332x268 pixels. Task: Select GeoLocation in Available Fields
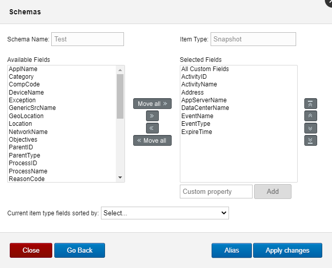(26, 116)
